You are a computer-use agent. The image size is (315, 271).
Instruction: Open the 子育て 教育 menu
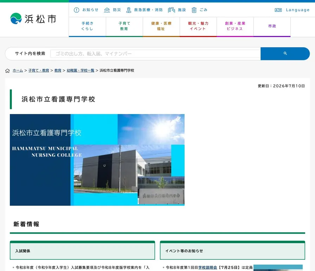click(124, 26)
